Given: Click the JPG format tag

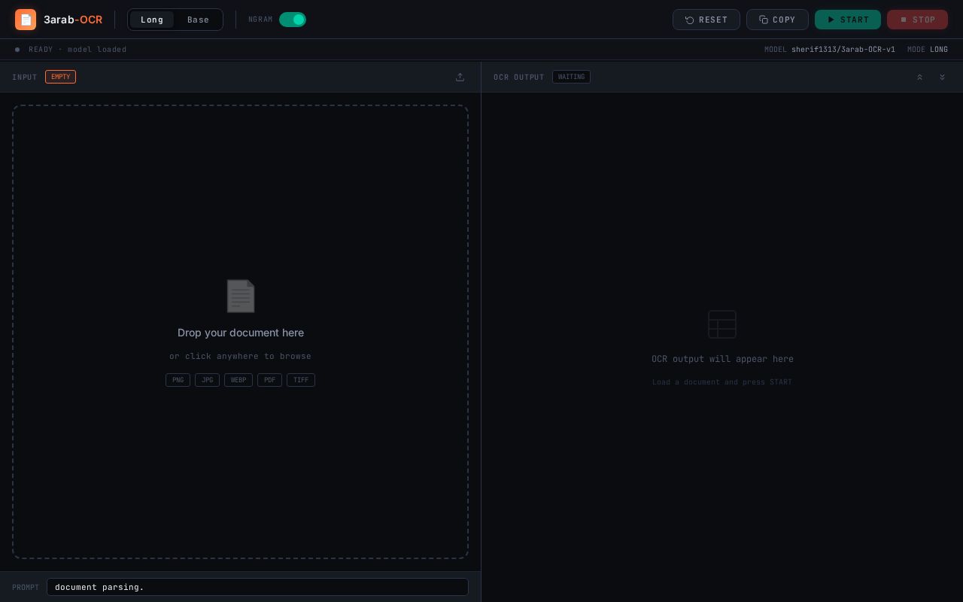Looking at the screenshot, I should pos(207,380).
